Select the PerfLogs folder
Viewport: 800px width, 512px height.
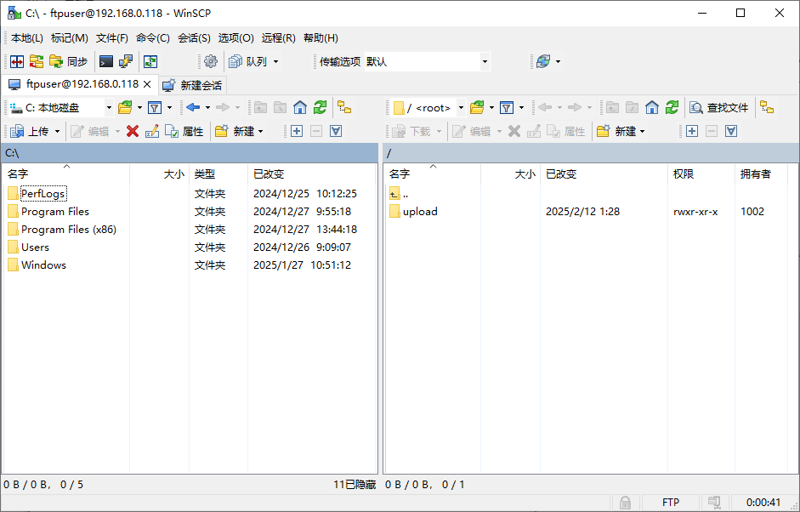(43, 194)
